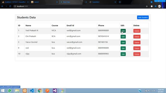The image size is (166, 93).
Task: Click the email om@gmail.com
Action: [x=73, y=36]
